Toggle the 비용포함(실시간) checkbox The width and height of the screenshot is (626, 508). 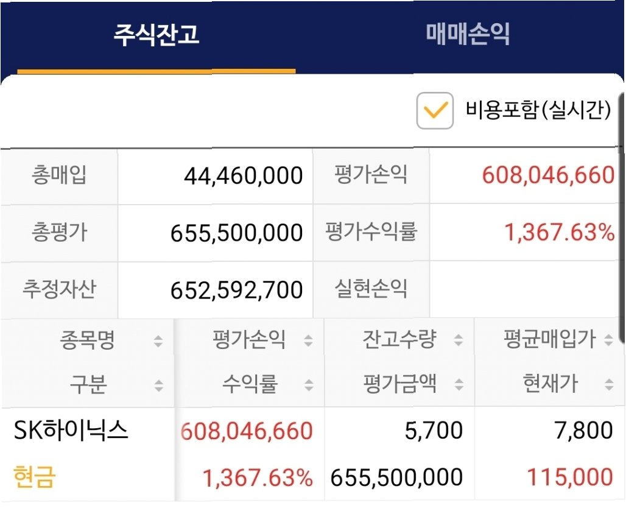pos(435,111)
